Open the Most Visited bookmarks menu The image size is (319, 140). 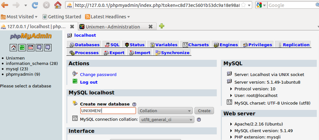tap(19, 17)
